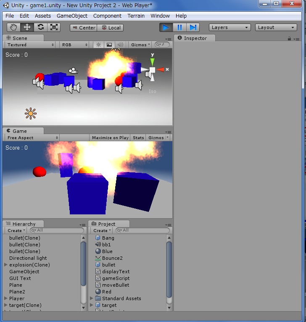
Task: Select bb1 audio clip icon
Action: [x=98, y=245]
